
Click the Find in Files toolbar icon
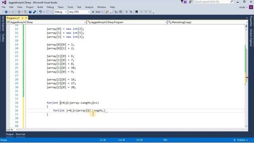(107, 12)
